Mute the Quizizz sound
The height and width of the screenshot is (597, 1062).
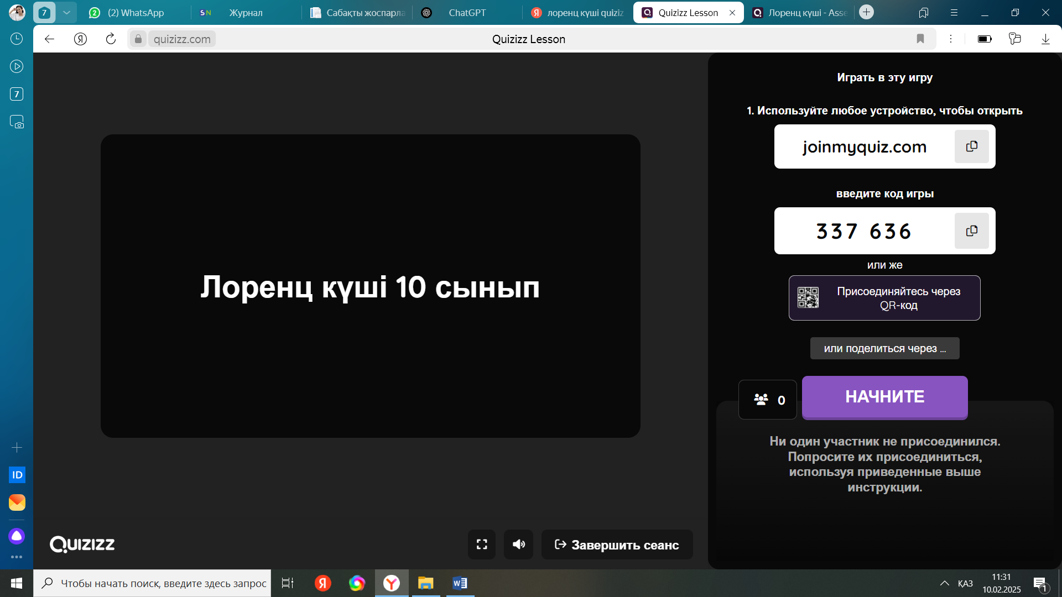pyautogui.click(x=518, y=544)
